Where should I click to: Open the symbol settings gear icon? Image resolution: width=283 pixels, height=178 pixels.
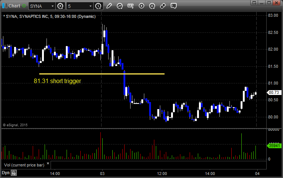tap(61, 6)
